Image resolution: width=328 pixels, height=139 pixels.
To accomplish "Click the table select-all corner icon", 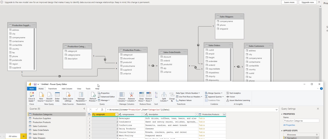I will [x=89, y=115].
